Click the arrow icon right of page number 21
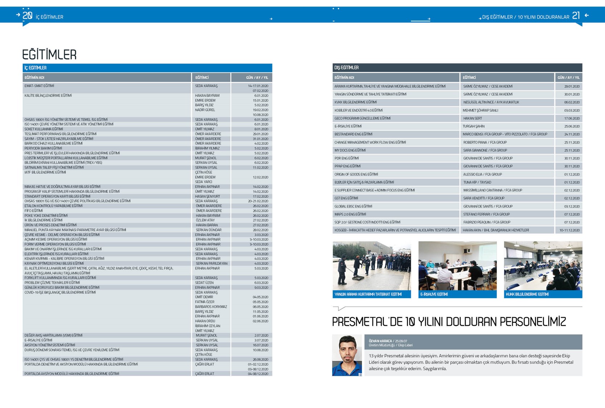605x408 pixels. [x=587, y=15]
